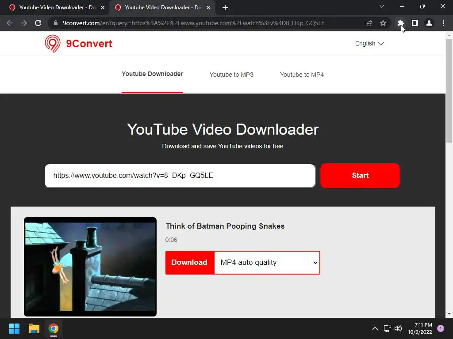Open the Youtube to MP4 tab
Image resolution: width=453 pixels, height=339 pixels.
click(302, 75)
